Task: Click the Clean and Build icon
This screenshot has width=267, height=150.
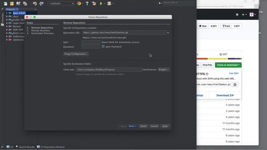Action: tap(94, 3)
